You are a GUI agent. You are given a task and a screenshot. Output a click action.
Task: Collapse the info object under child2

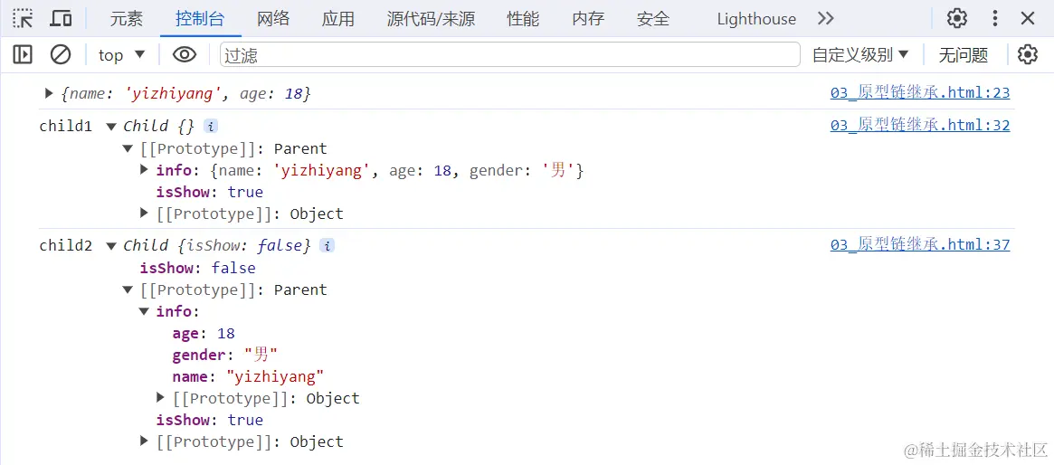143,312
